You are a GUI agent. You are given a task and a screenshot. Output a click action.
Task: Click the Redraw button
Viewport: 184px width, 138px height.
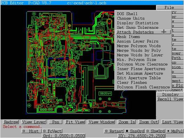point(11,122)
